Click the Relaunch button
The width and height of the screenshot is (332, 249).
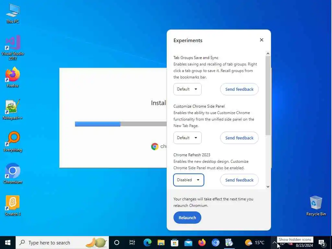pos(187,218)
